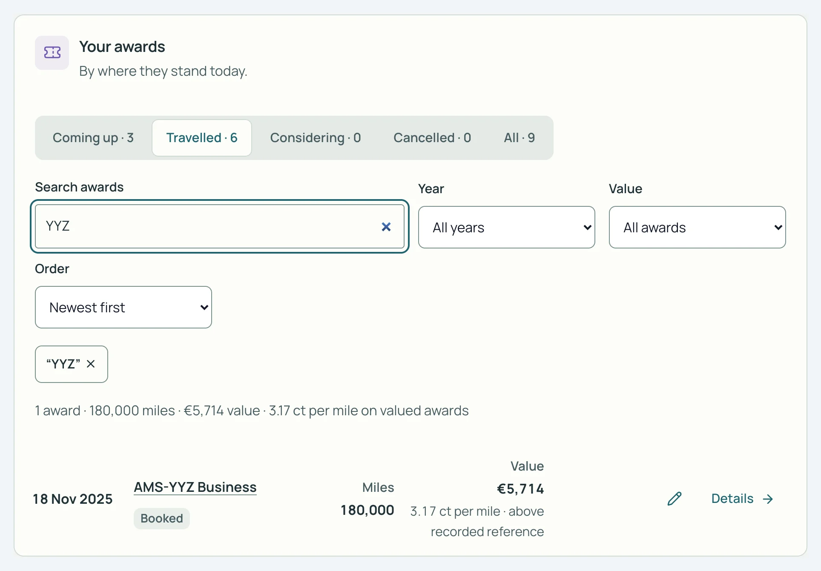Click the ticket icon beside Your awards
The width and height of the screenshot is (821, 571).
(x=52, y=53)
